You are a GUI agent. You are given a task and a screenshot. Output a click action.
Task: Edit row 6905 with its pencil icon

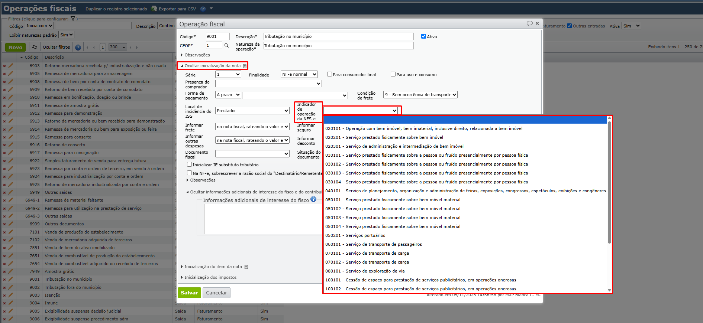point(11,74)
